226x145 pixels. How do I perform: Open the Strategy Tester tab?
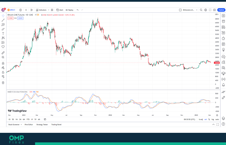pos(42,124)
